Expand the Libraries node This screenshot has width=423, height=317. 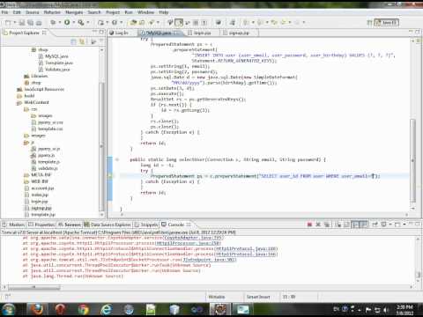pyautogui.click(x=36, y=76)
